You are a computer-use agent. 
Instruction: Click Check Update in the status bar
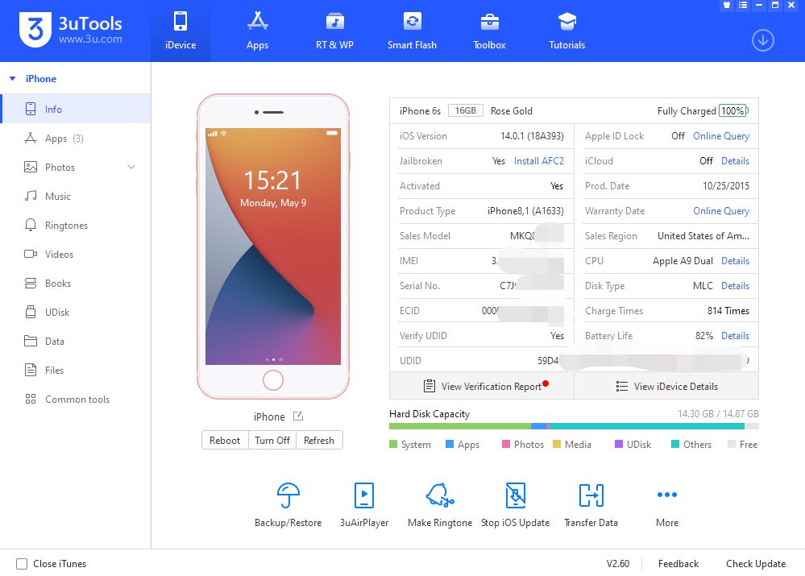(x=756, y=564)
